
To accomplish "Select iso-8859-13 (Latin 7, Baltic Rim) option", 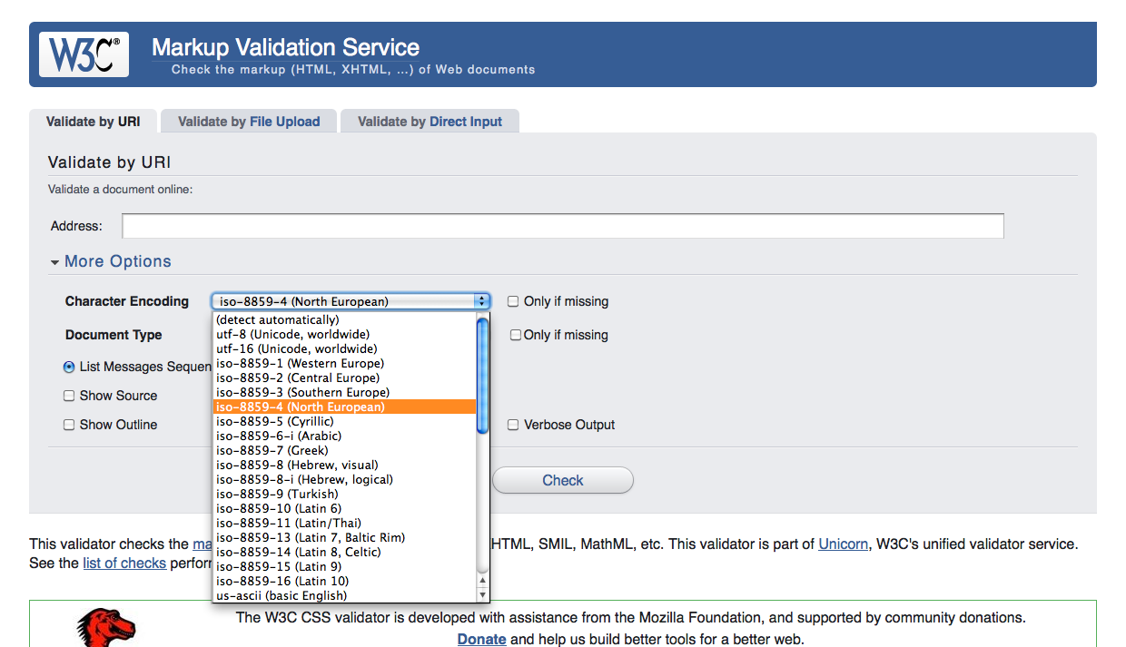I will tap(344, 537).
